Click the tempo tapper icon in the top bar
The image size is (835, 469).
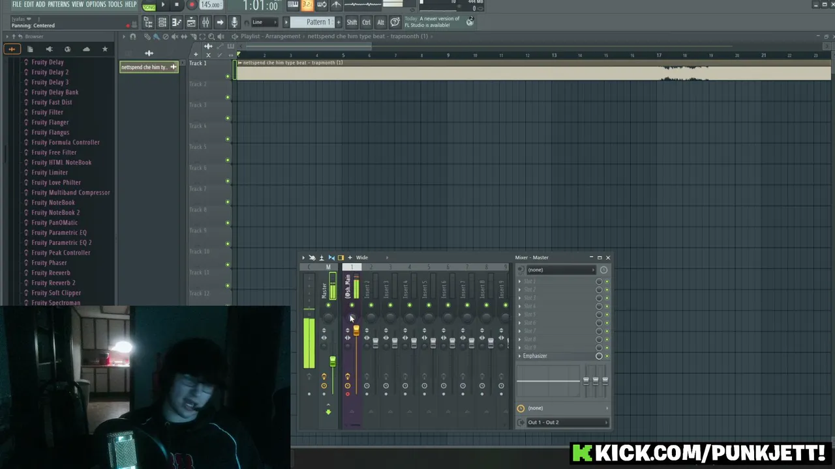click(336, 5)
